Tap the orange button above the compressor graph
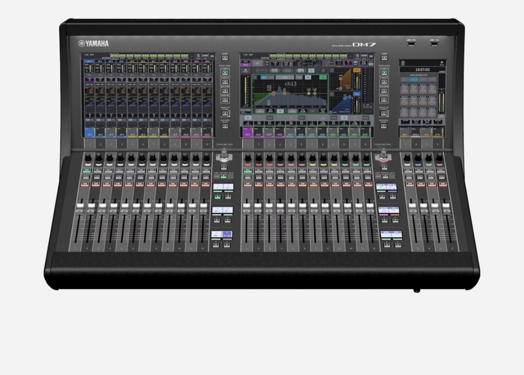The height and width of the screenshot is (375, 524). pyautogui.click(x=357, y=70)
